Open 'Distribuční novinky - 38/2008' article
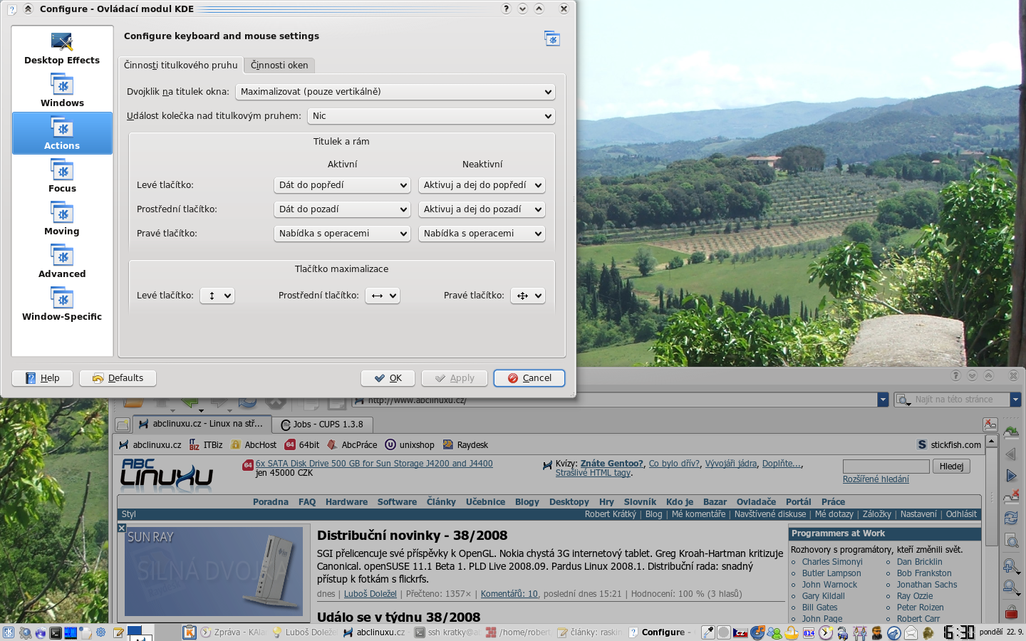 (413, 536)
